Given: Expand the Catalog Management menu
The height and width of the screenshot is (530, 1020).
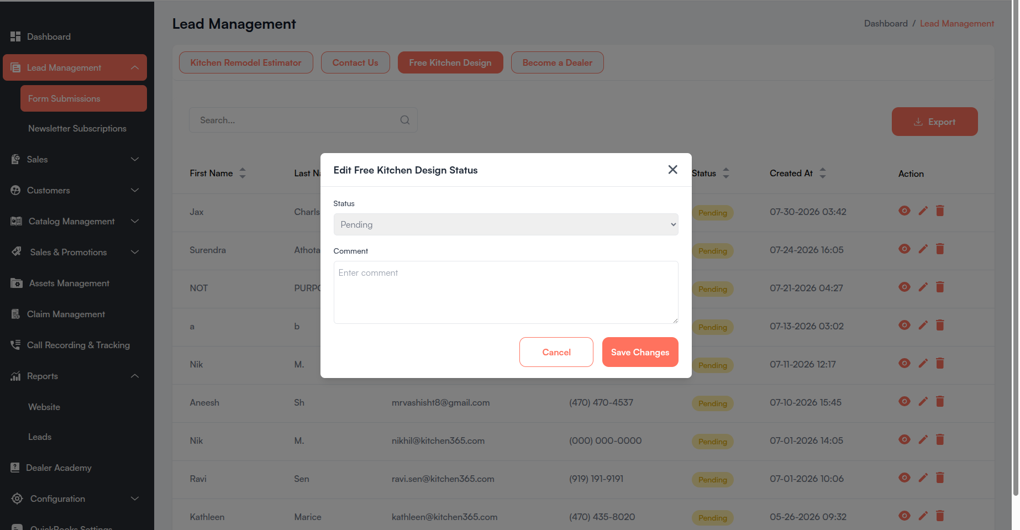Looking at the screenshot, I should click(75, 221).
